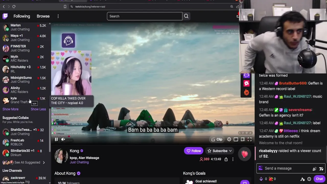327x184 pixels.
Task: Click severstreams username in chat
Action: pos(300,110)
